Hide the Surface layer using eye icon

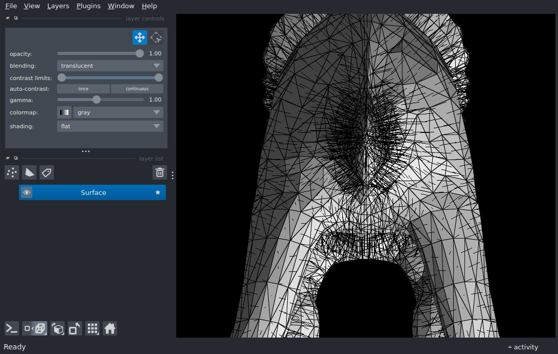[27, 192]
